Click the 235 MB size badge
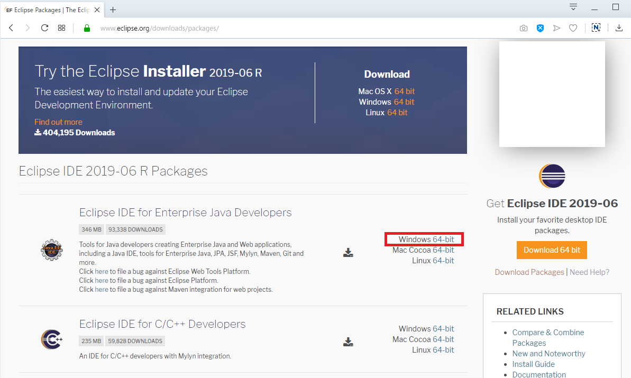This screenshot has height=378, width=631. click(x=92, y=341)
